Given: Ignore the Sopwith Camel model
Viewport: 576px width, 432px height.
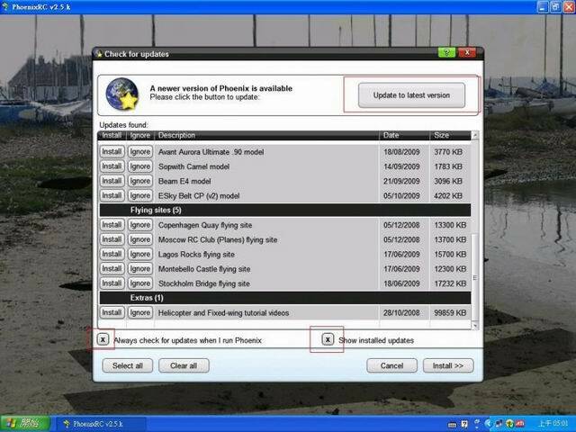Looking at the screenshot, I should coord(140,166).
